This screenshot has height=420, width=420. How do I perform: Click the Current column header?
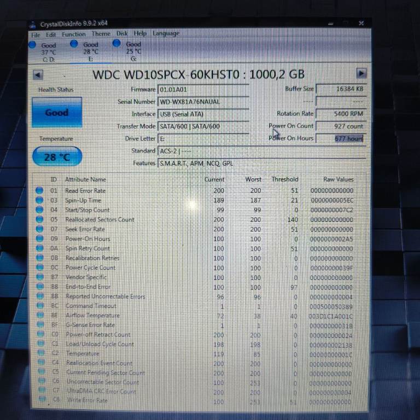tap(214, 179)
